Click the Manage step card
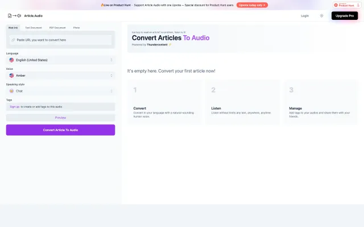This screenshot has width=364, height=227. (x=321, y=102)
